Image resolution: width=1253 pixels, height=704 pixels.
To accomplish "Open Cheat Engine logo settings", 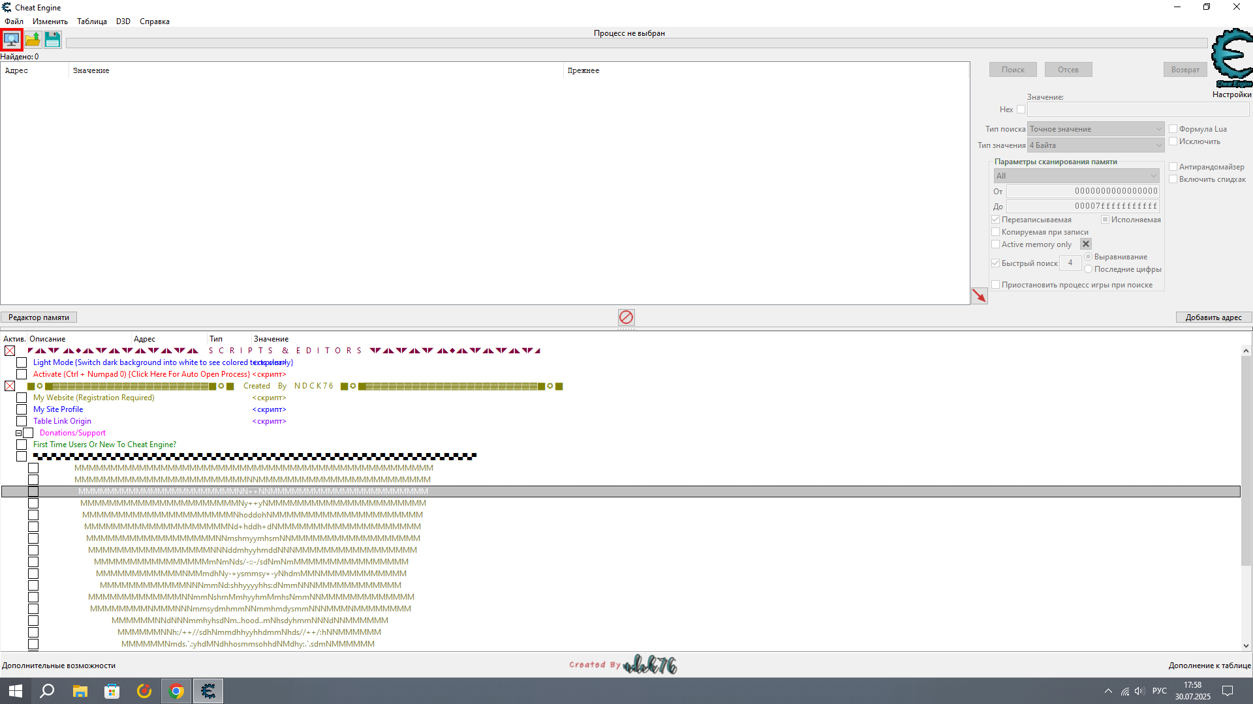I will click(1231, 57).
